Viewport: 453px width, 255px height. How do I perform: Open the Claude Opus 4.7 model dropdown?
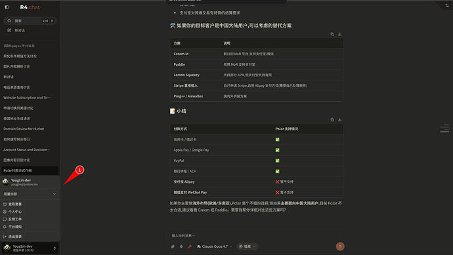[215, 246]
